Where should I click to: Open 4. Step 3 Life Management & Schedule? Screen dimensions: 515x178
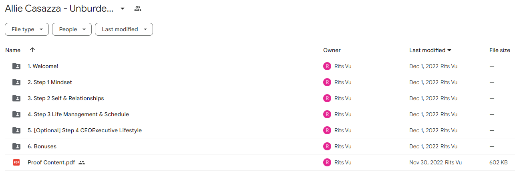pyautogui.click(x=78, y=114)
